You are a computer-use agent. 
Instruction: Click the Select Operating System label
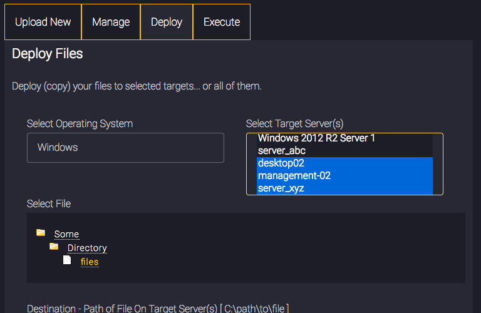pyautogui.click(x=80, y=124)
